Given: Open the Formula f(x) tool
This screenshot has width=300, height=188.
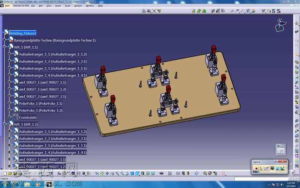Looking at the screenshot, I should click(x=60, y=173).
